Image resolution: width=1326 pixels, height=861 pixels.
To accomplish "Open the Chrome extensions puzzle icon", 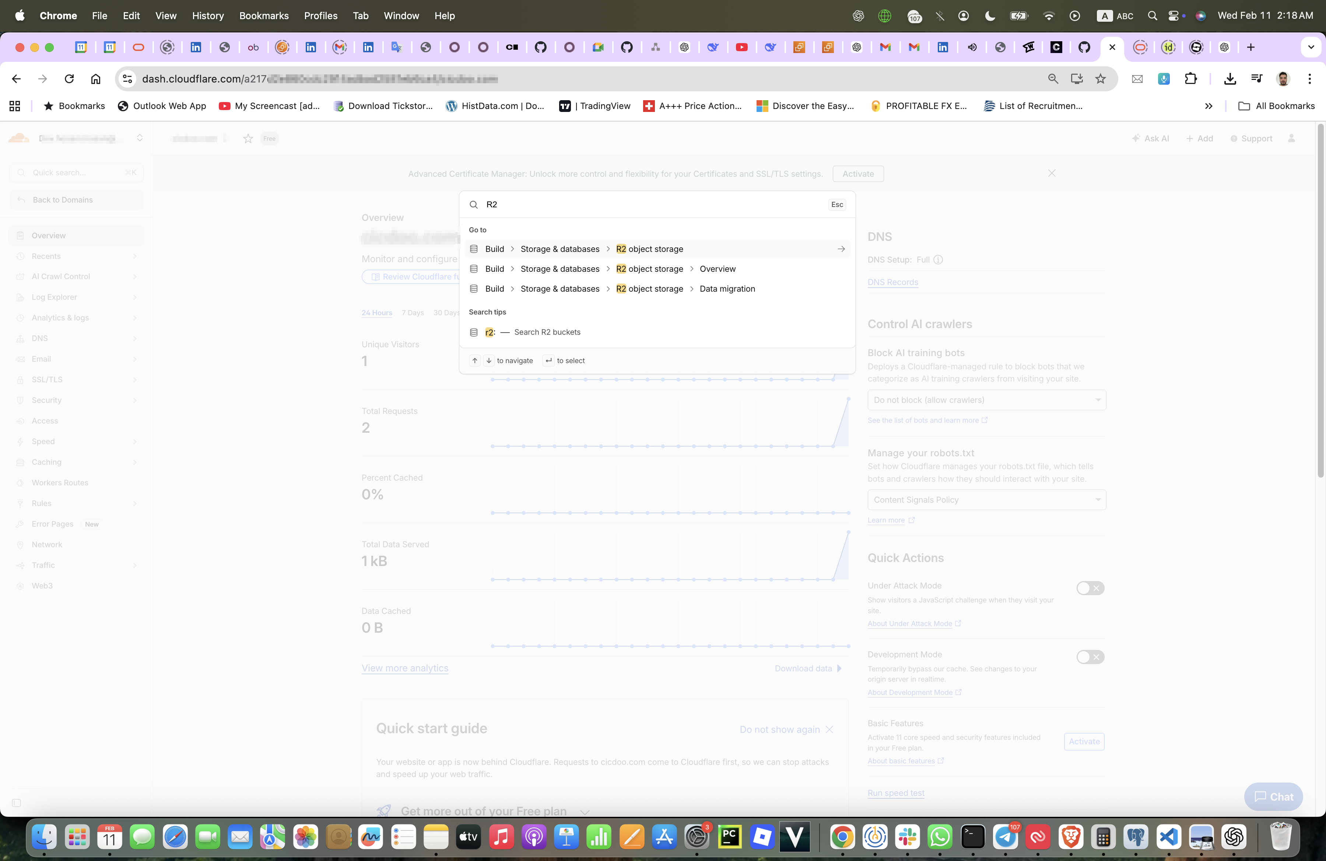I will pos(1190,78).
